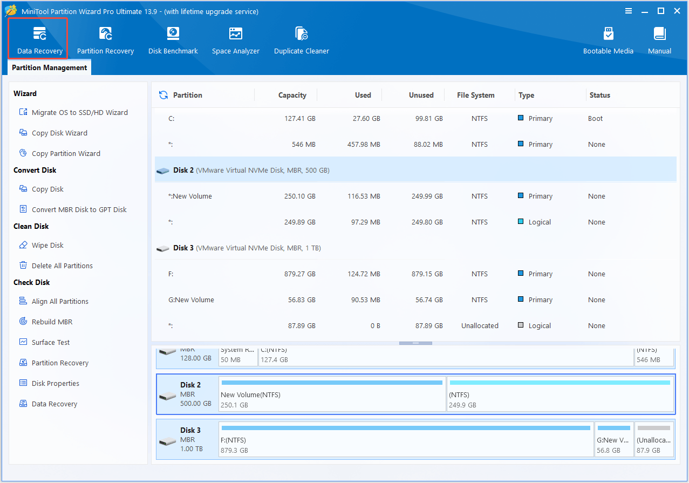The image size is (689, 483).
Task: Launch Partition Recovery from top toolbar
Action: tap(105, 40)
